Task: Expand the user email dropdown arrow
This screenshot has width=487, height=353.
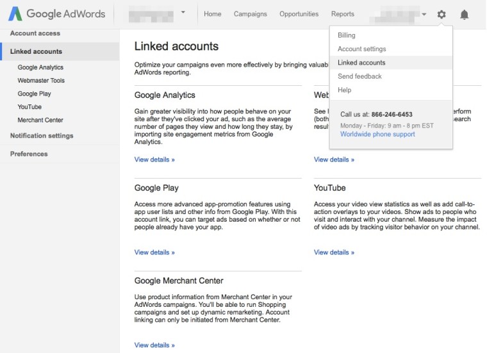Action: coord(424,14)
